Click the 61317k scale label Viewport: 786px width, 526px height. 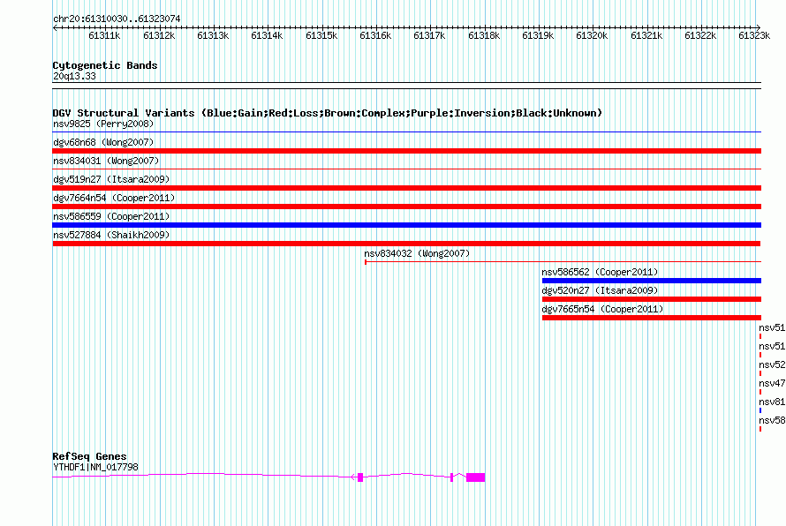[x=429, y=35]
